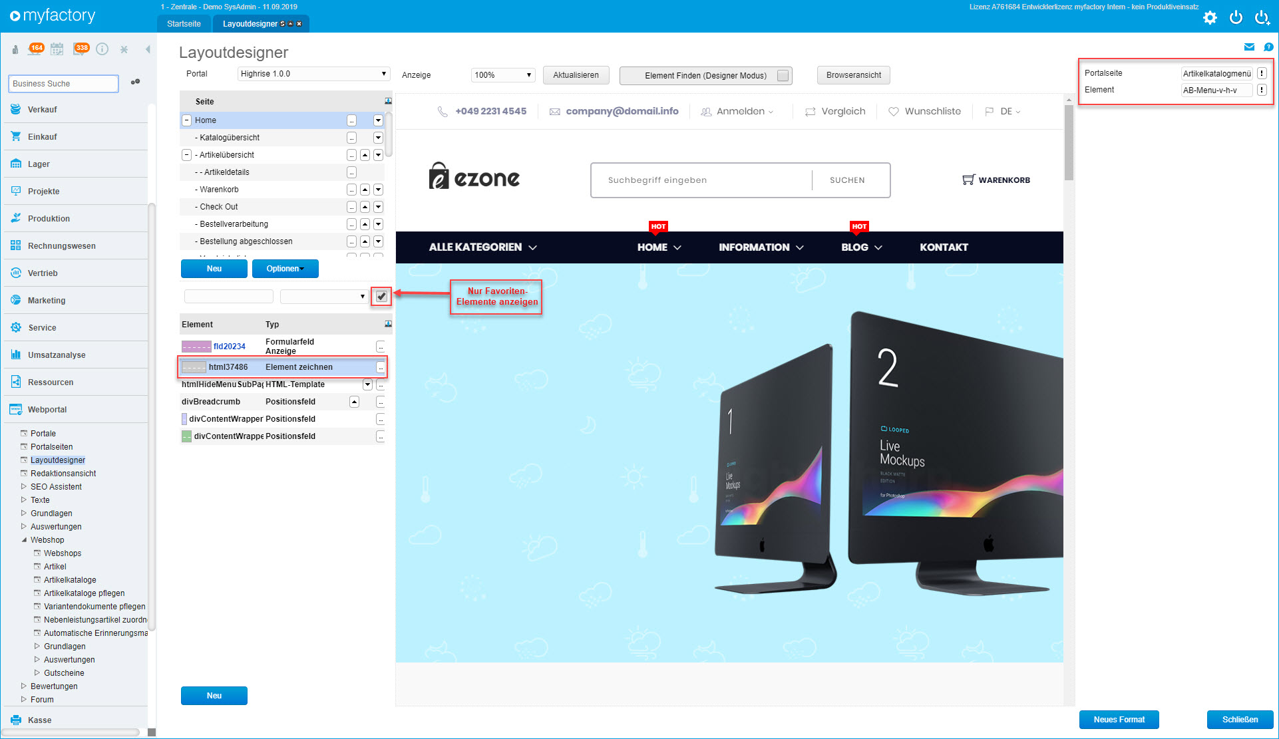Click the Browseransicht button
Image resolution: width=1279 pixels, height=739 pixels.
tap(853, 75)
